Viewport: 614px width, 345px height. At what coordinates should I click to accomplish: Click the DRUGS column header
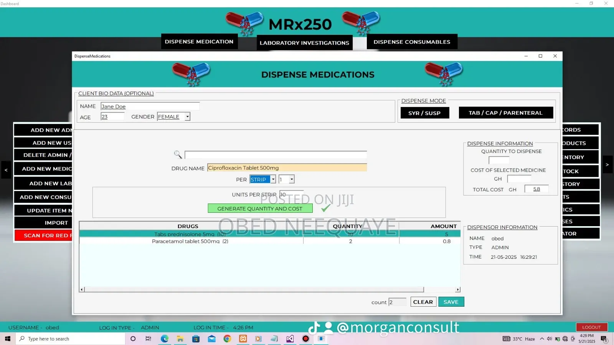188,226
